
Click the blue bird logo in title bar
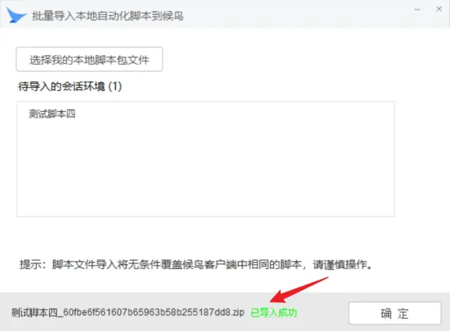click(x=16, y=15)
